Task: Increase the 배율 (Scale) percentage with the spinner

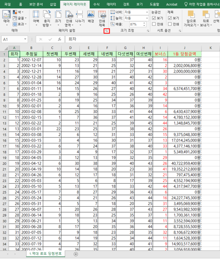Action: point(144,23)
